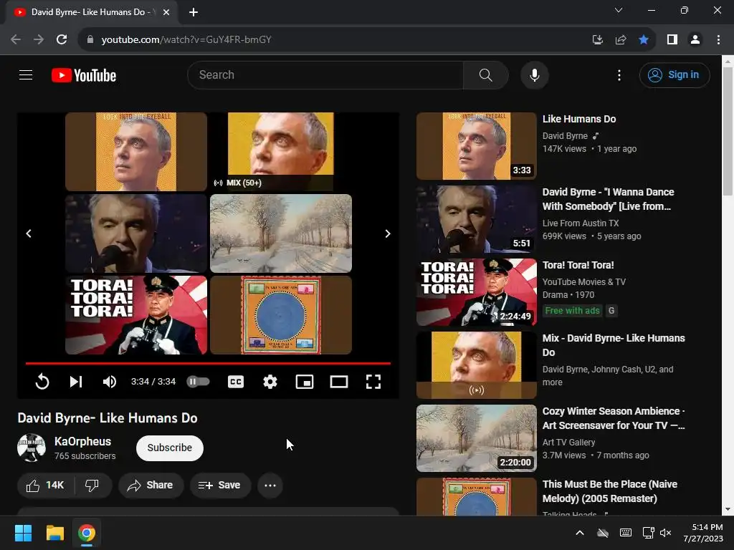Image resolution: width=734 pixels, height=550 pixels.
Task: Click system volume muted icon
Action: pyautogui.click(x=666, y=533)
